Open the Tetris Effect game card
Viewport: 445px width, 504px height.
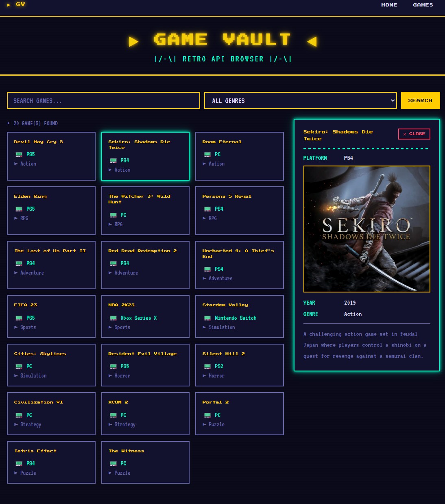(x=51, y=462)
